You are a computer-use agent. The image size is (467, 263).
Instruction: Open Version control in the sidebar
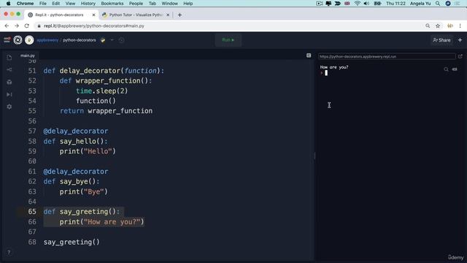(9, 70)
